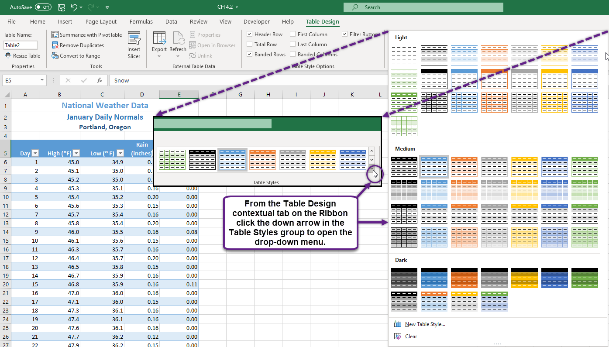Toggle the Banded Rows checkbox
The height and width of the screenshot is (347, 609).
tap(249, 54)
